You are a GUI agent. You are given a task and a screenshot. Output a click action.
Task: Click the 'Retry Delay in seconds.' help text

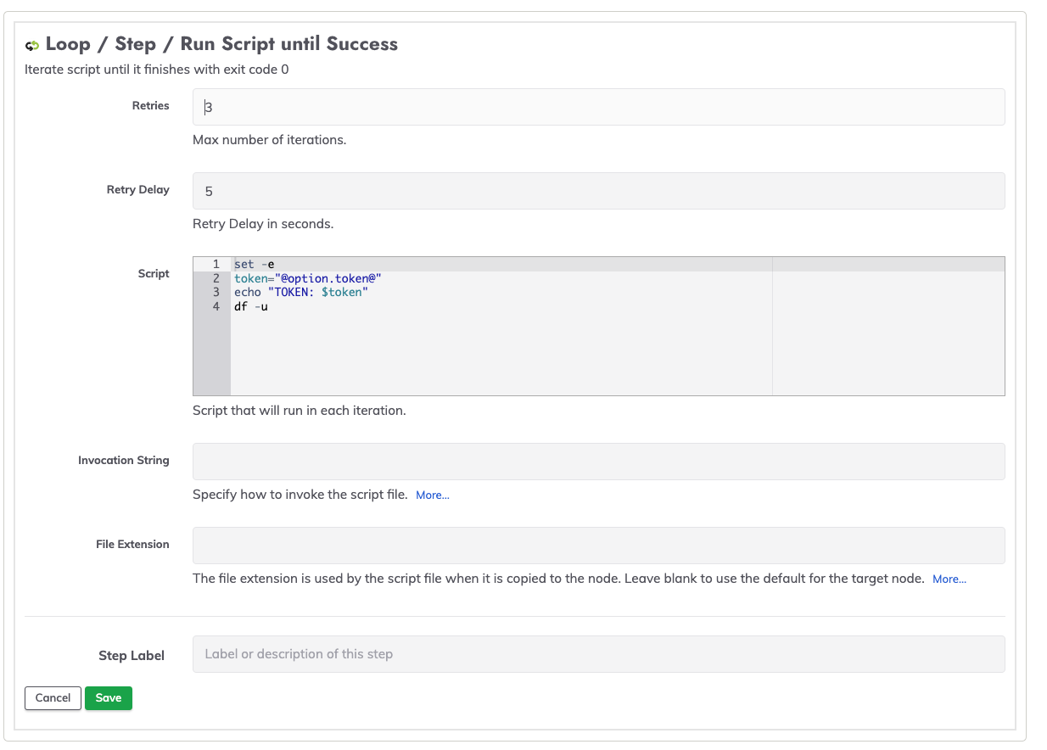coord(263,224)
